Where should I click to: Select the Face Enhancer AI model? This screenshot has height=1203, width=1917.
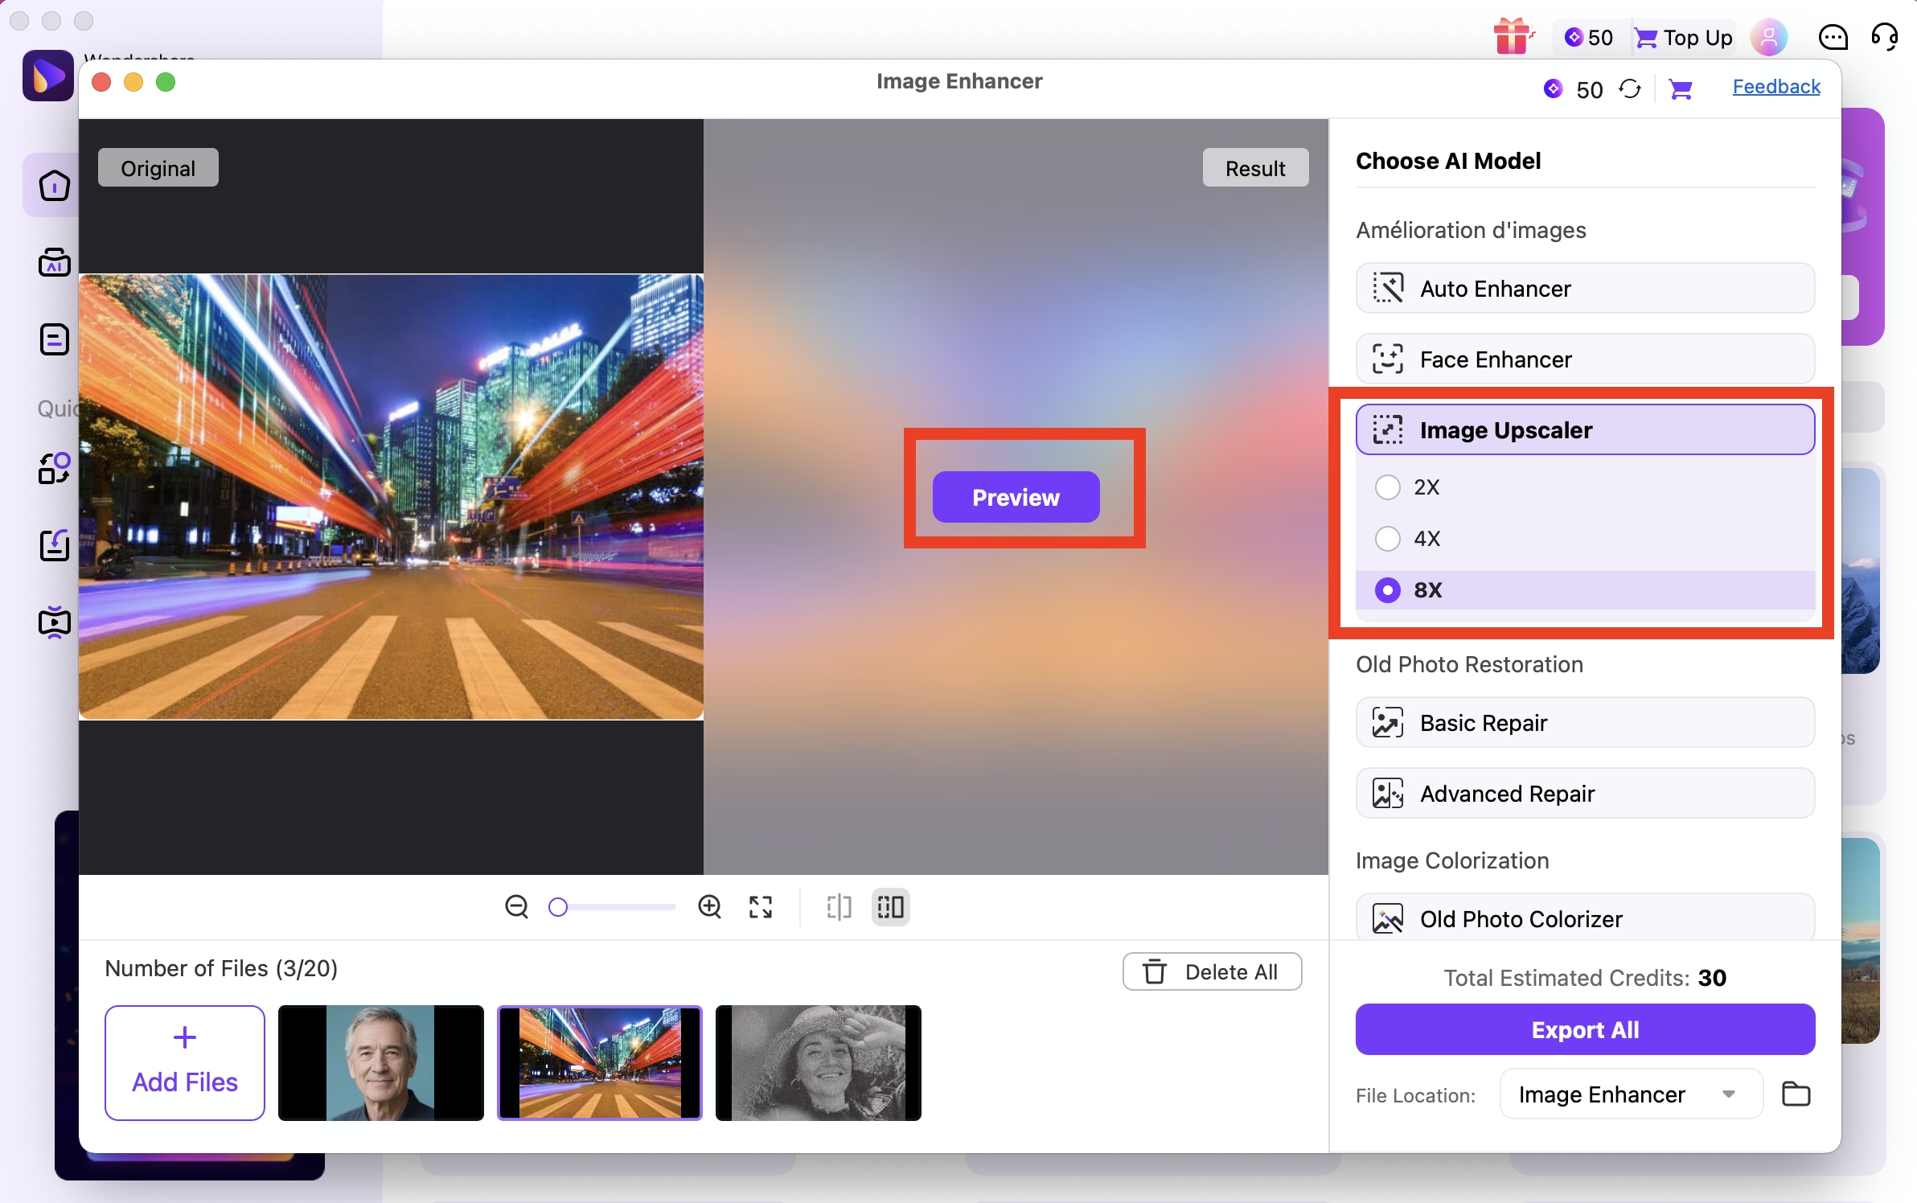pos(1583,359)
